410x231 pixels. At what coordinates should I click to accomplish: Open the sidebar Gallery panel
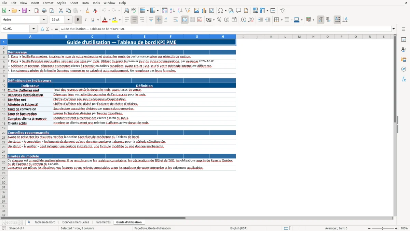404,59
